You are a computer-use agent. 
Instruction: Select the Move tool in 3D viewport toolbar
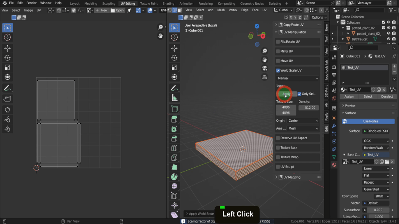pyautogui.click(x=174, y=48)
